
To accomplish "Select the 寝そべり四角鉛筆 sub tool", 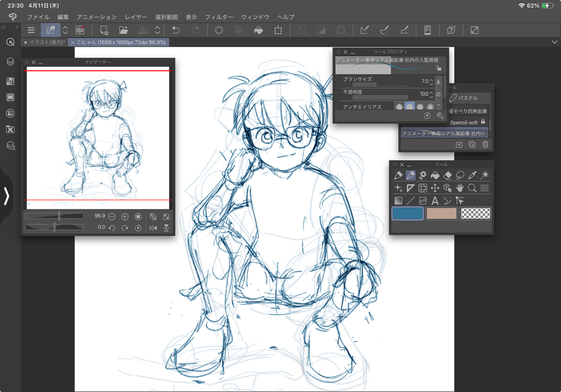I will click(x=468, y=111).
